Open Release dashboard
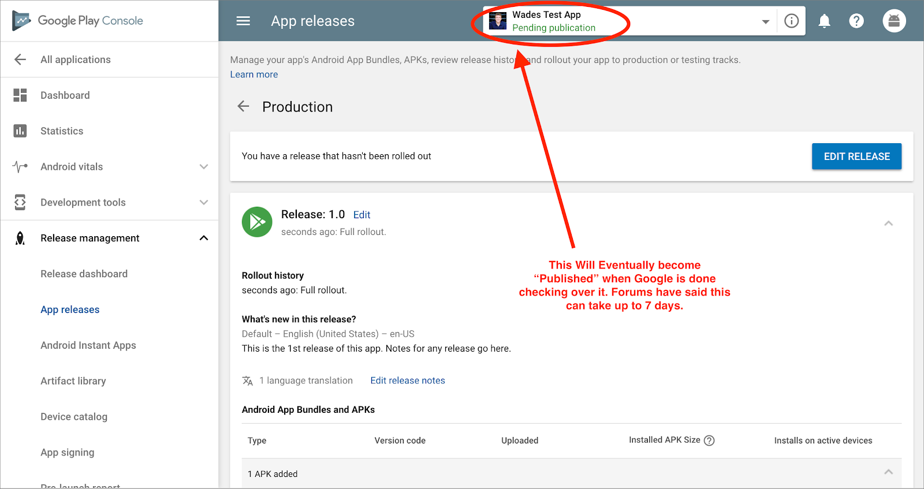The width and height of the screenshot is (924, 489). coord(84,274)
